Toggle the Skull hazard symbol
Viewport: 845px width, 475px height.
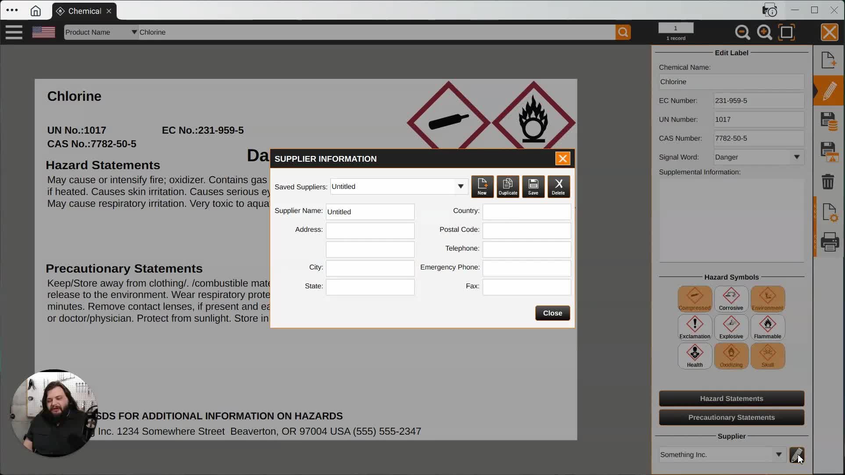(767, 356)
